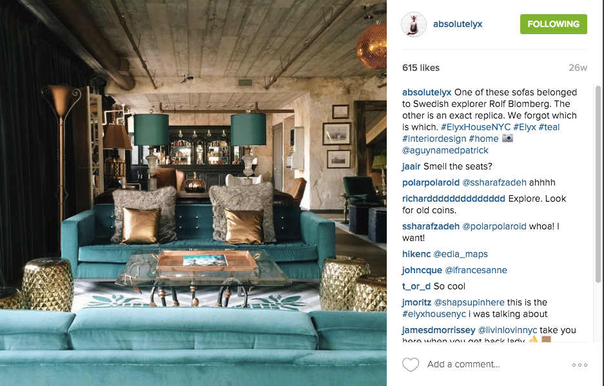
Task: Click the heart like icon
Action: point(410,365)
